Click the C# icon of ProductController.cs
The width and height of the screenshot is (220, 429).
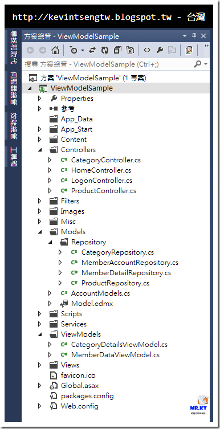64,191
